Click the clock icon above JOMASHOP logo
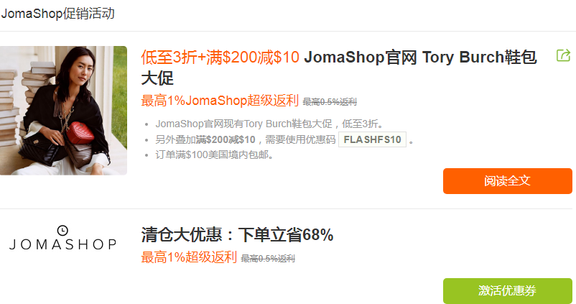Viewport: 576px width, 304px height. tap(62, 231)
